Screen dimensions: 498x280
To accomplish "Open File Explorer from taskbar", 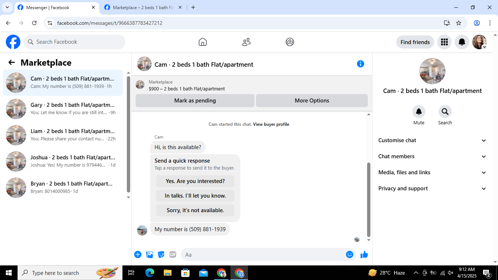I will point(167,273).
